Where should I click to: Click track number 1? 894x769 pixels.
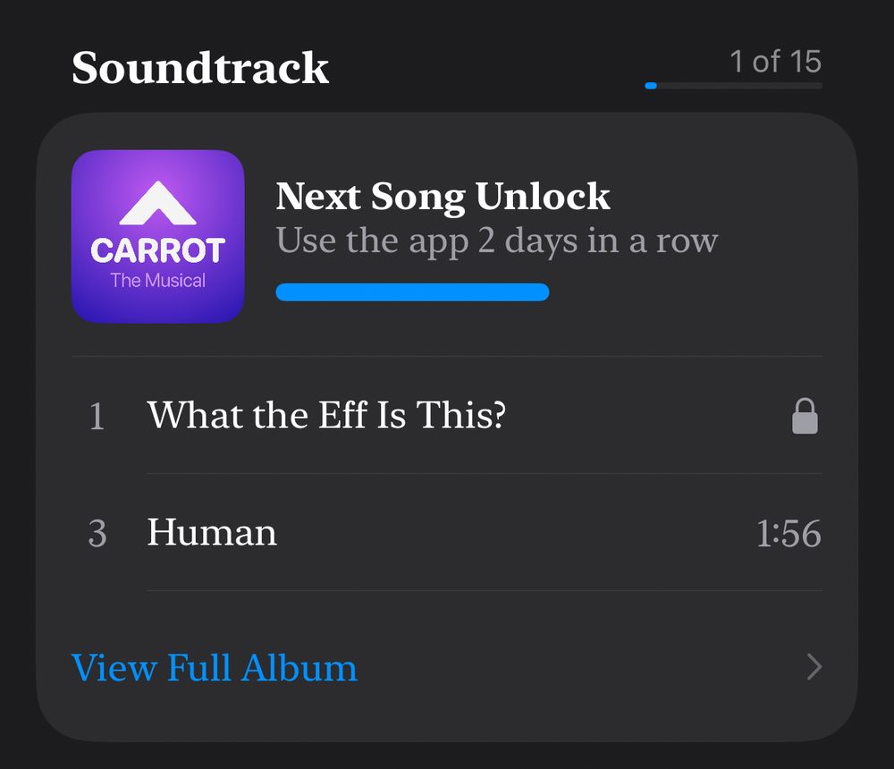(97, 416)
